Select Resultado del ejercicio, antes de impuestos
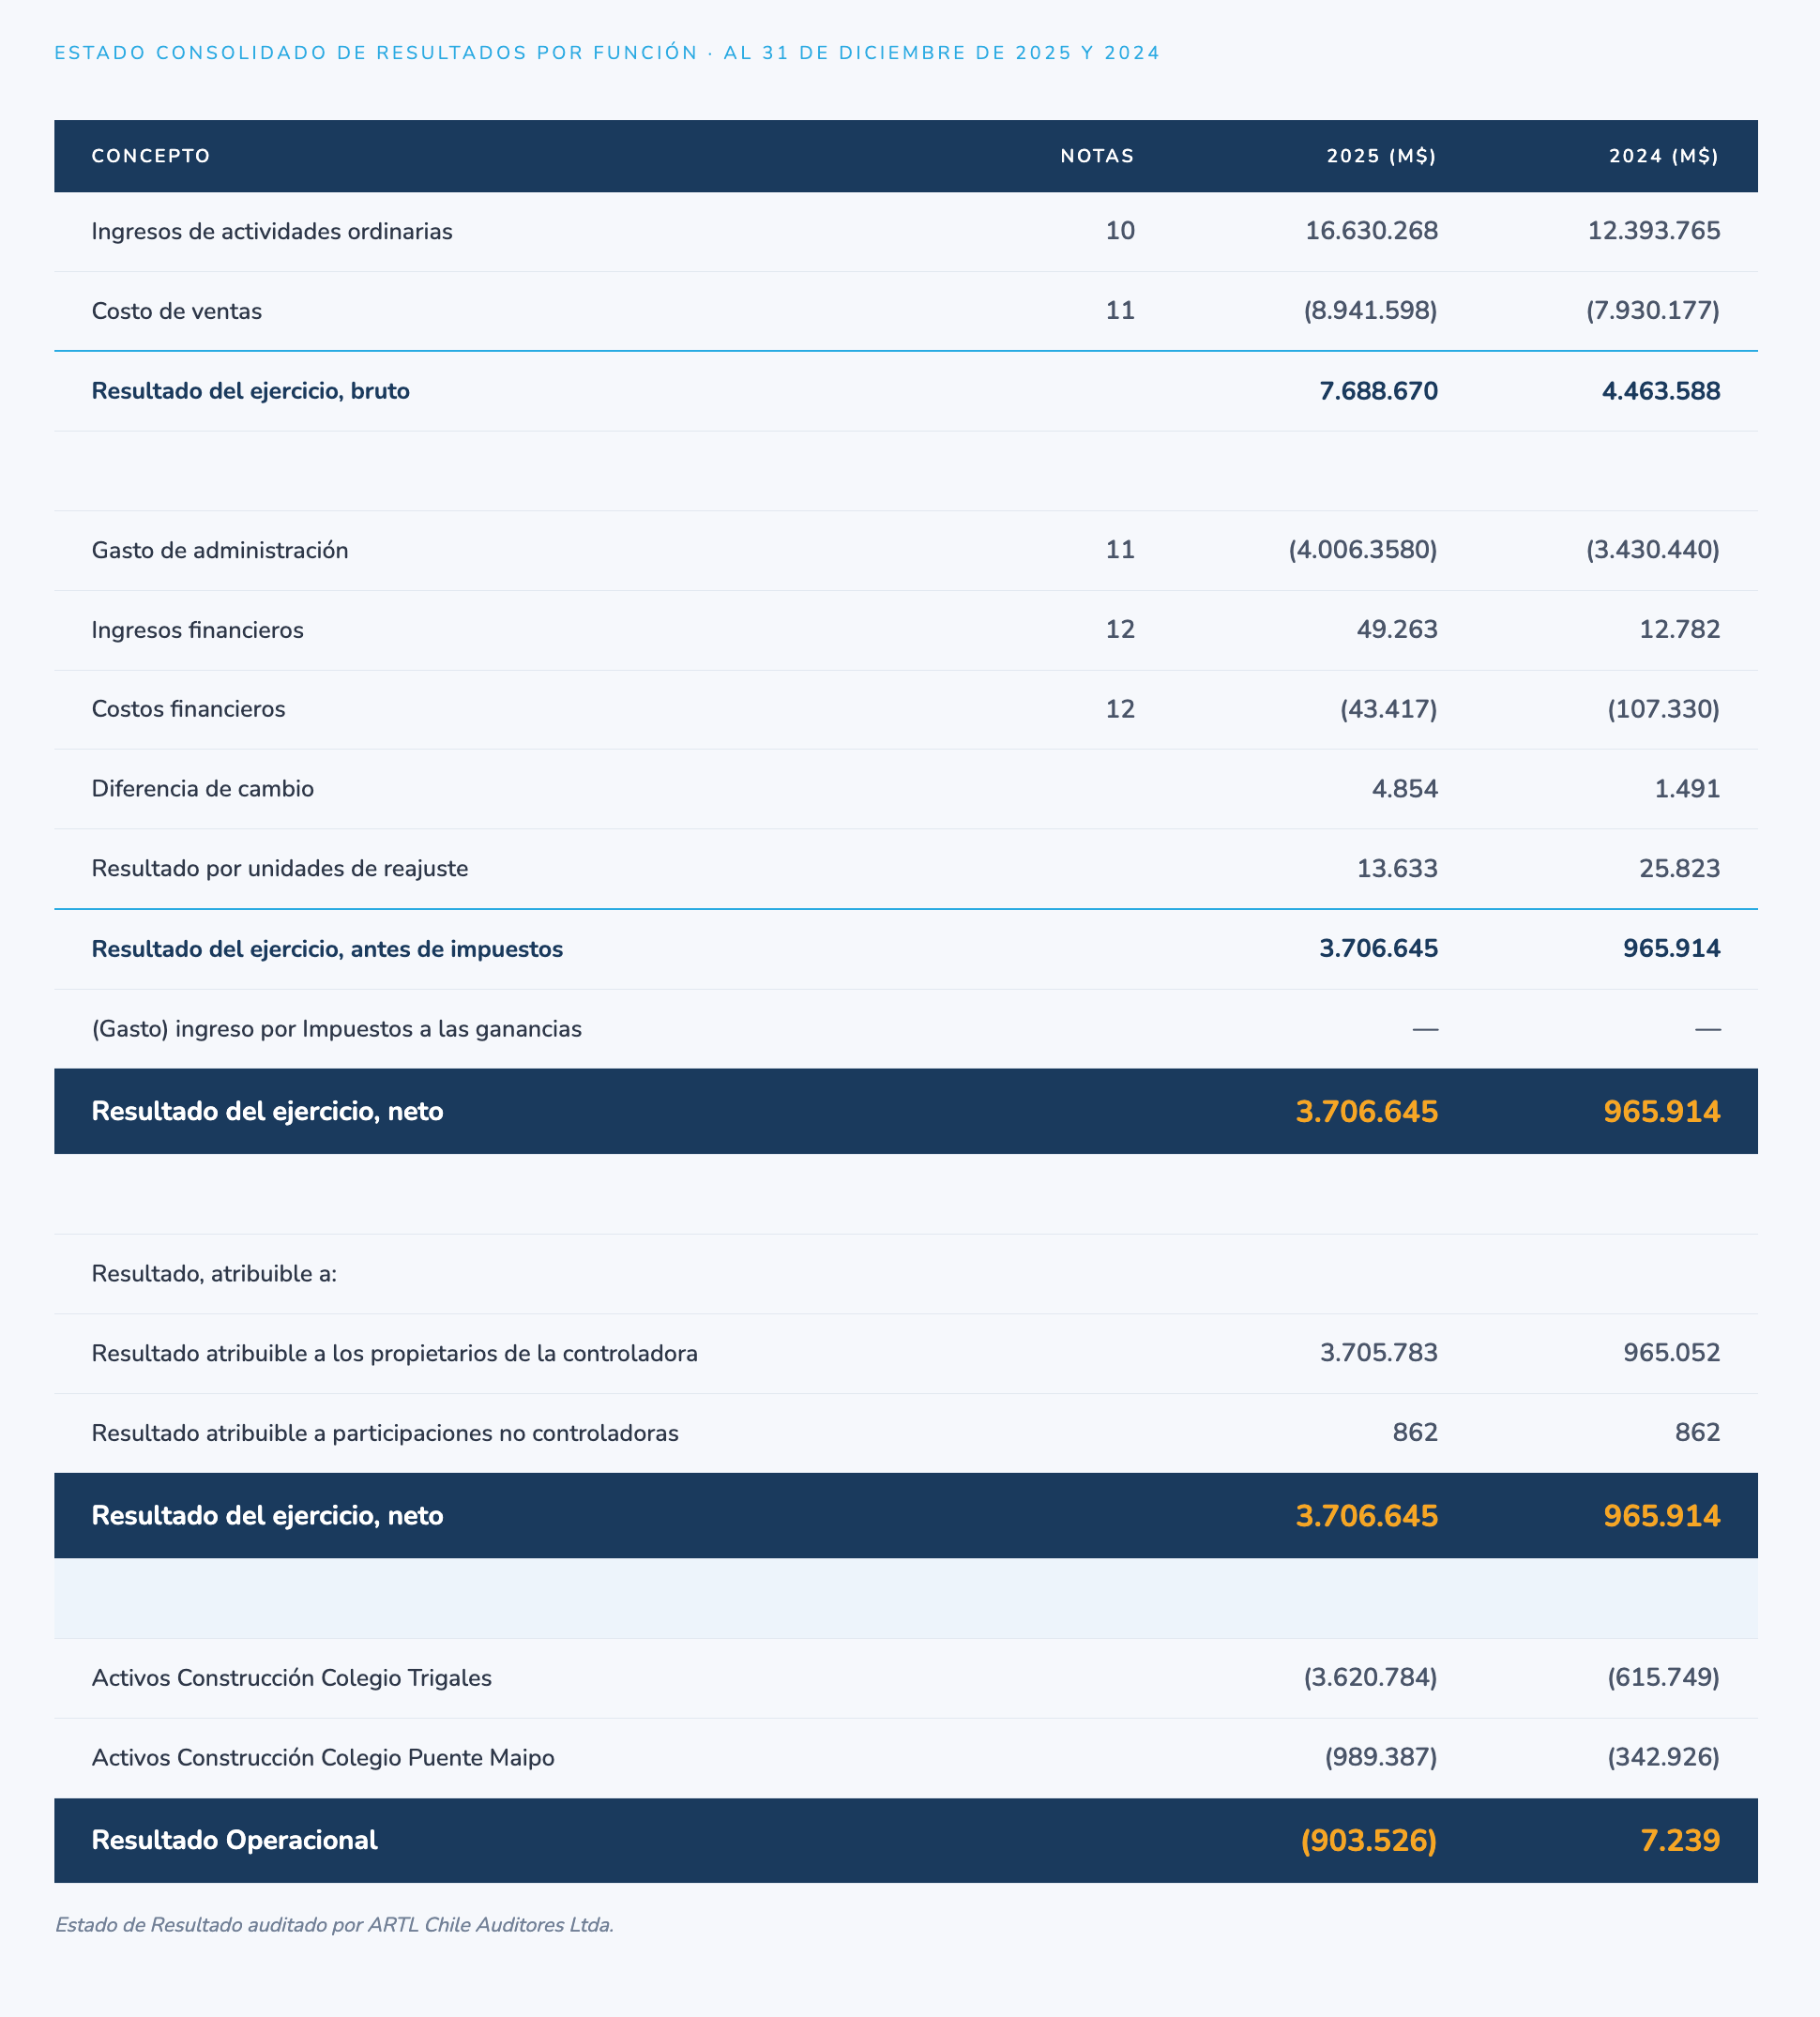1820x2017 pixels. (x=327, y=949)
